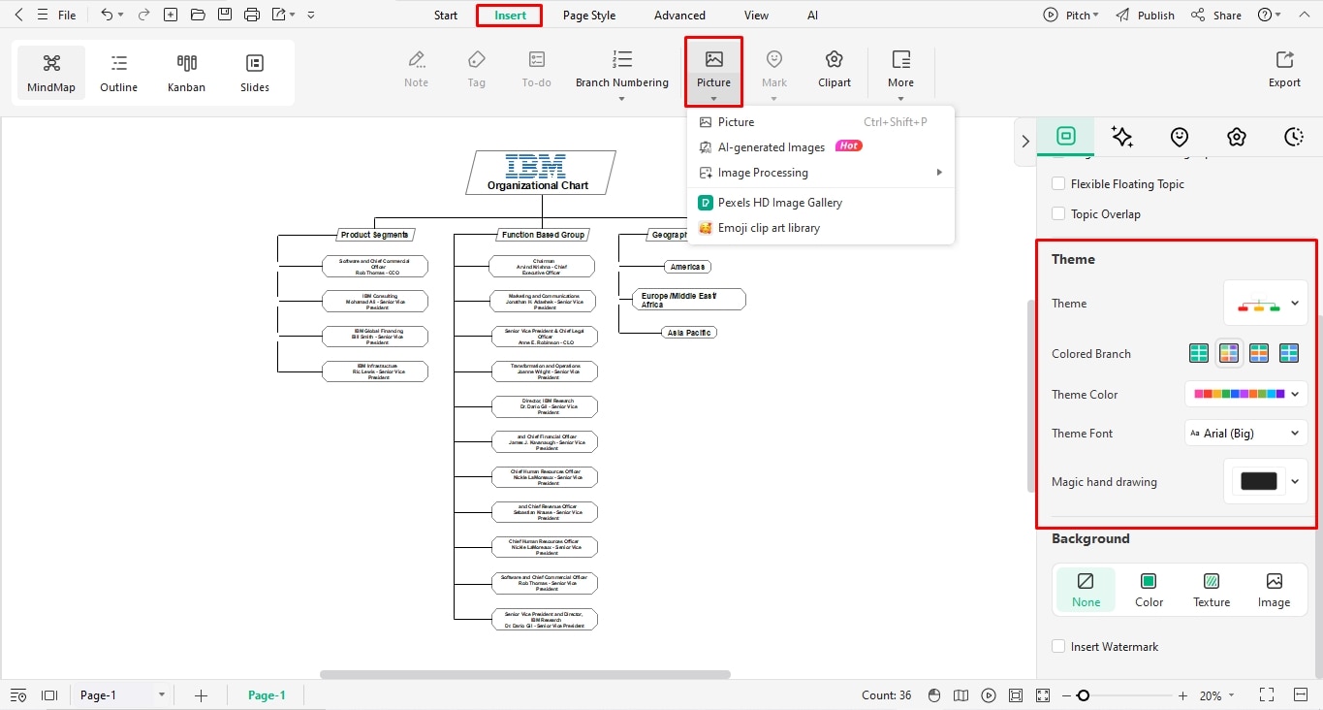Open the Page Style tab

tap(589, 16)
